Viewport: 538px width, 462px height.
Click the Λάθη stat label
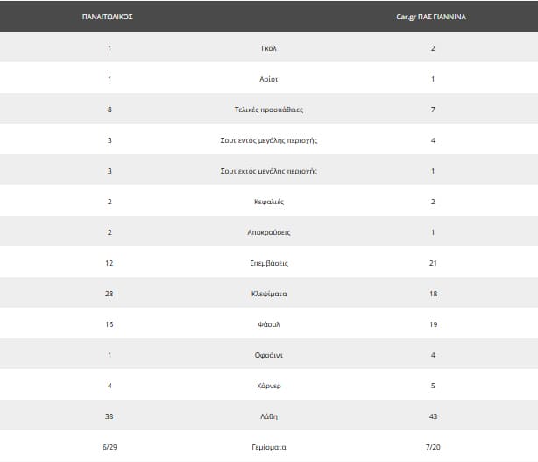coord(268,416)
